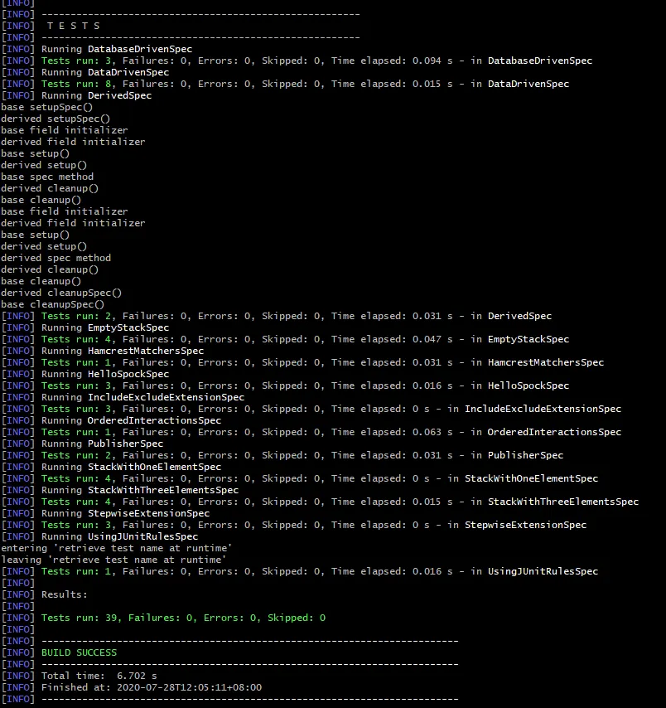Select 'Running DatabaseDrivenSpec' line

tap(97, 49)
